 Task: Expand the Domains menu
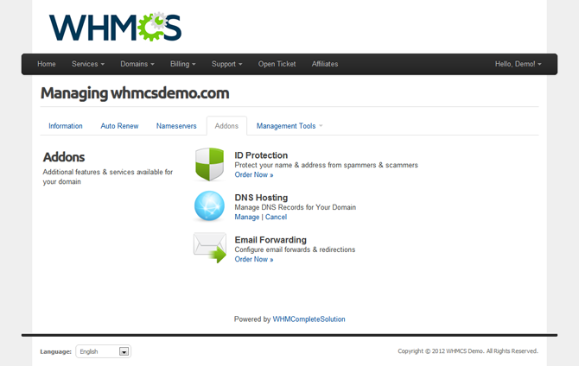coord(137,64)
